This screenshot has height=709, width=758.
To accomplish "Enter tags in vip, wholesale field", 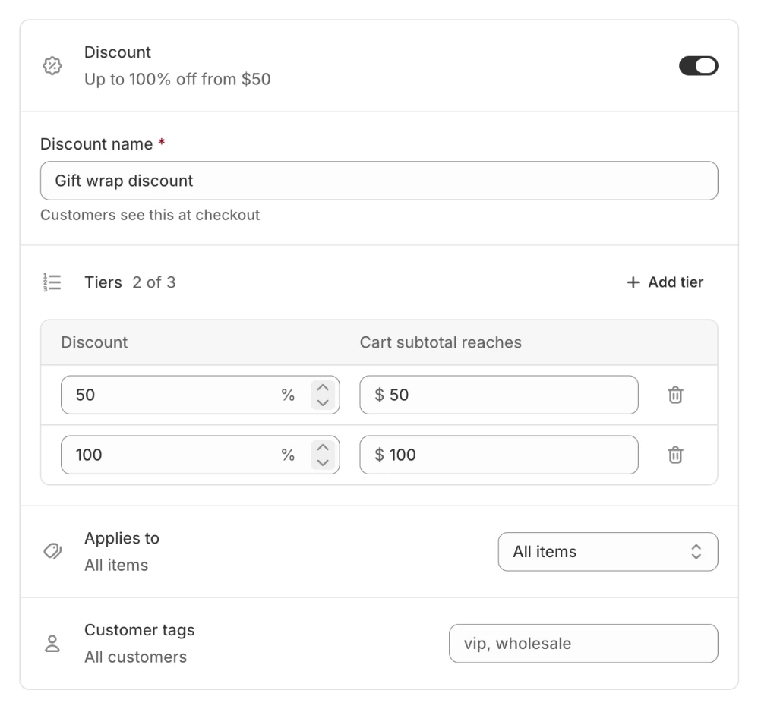I will pyautogui.click(x=583, y=643).
